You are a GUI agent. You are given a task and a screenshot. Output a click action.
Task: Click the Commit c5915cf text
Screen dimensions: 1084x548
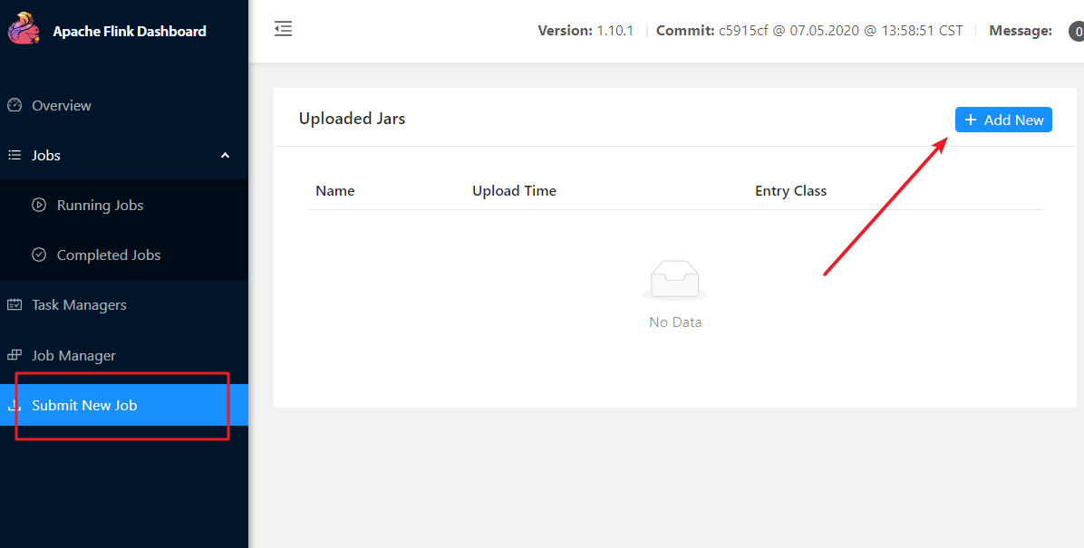[x=809, y=31]
